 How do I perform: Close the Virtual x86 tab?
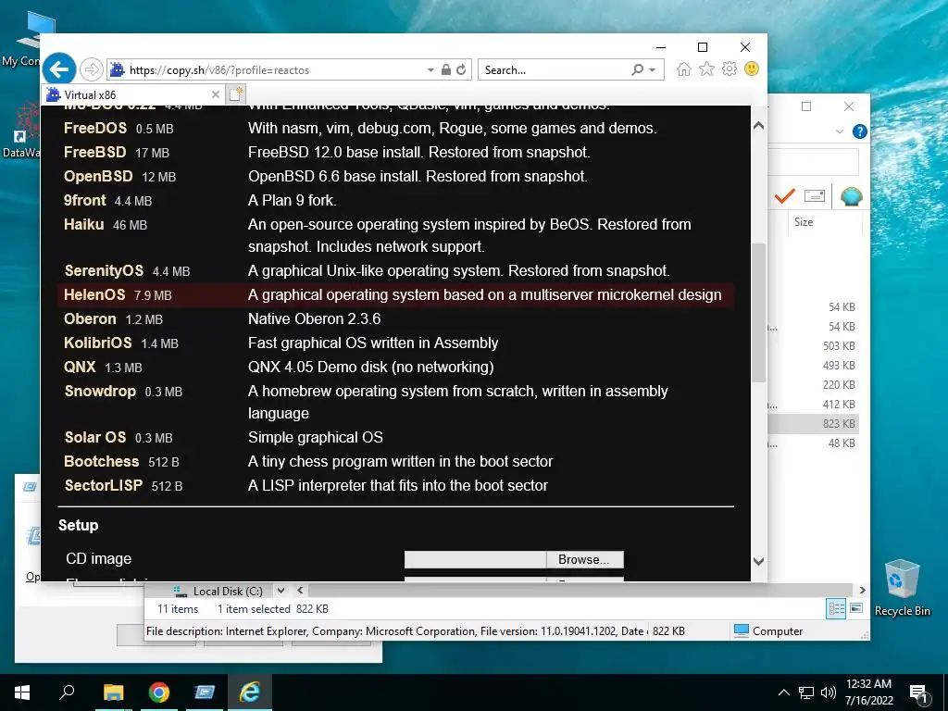(x=215, y=95)
